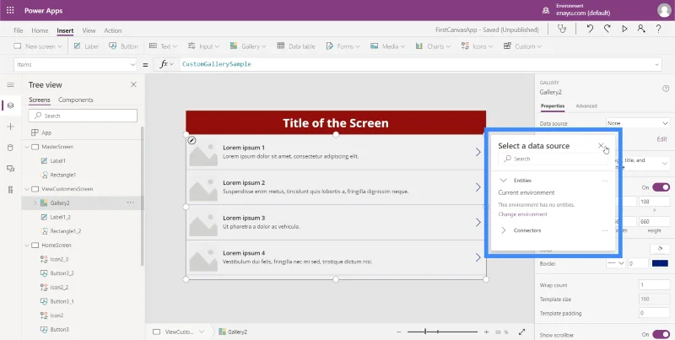
Task: Click the fit-to-window expand icon
Action: (521, 332)
